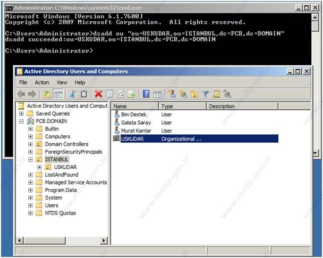Create new organizational unit toolbar icon
Image resolution: width=323 pixels, height=258 pixels.
[x=194, y=94]
